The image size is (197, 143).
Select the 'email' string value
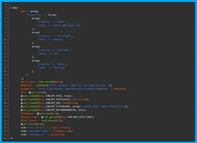[61, 22]
